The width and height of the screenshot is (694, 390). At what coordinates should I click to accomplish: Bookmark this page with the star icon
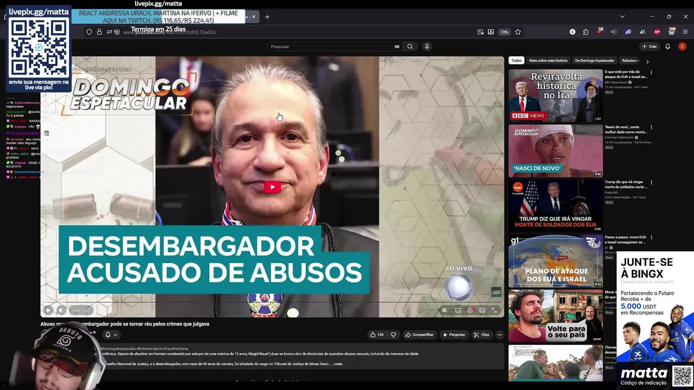(x=518, y=32)
